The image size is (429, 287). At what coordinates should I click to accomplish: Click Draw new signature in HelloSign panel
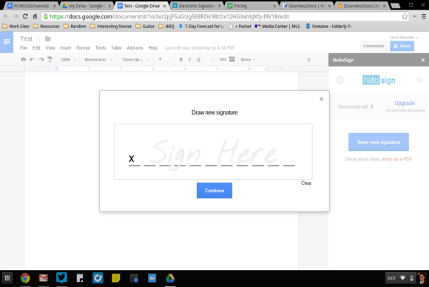point(379,142)
